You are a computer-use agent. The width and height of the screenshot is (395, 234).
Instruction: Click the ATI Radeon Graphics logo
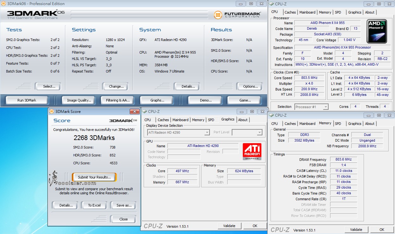pos(252,152)
